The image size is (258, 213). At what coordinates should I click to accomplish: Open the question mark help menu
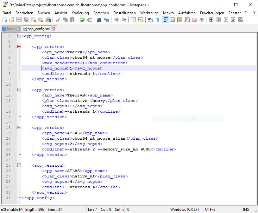(246, 13)
